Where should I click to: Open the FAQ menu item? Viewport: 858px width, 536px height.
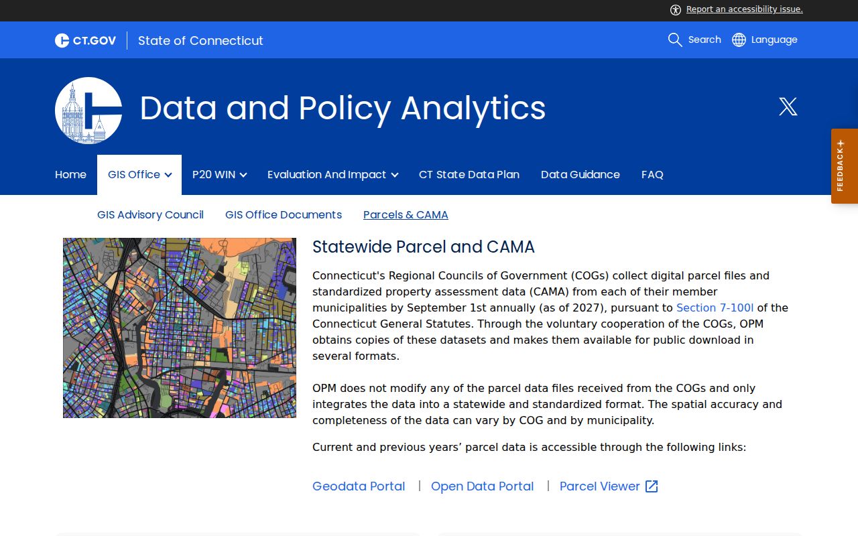pos(652,175)
